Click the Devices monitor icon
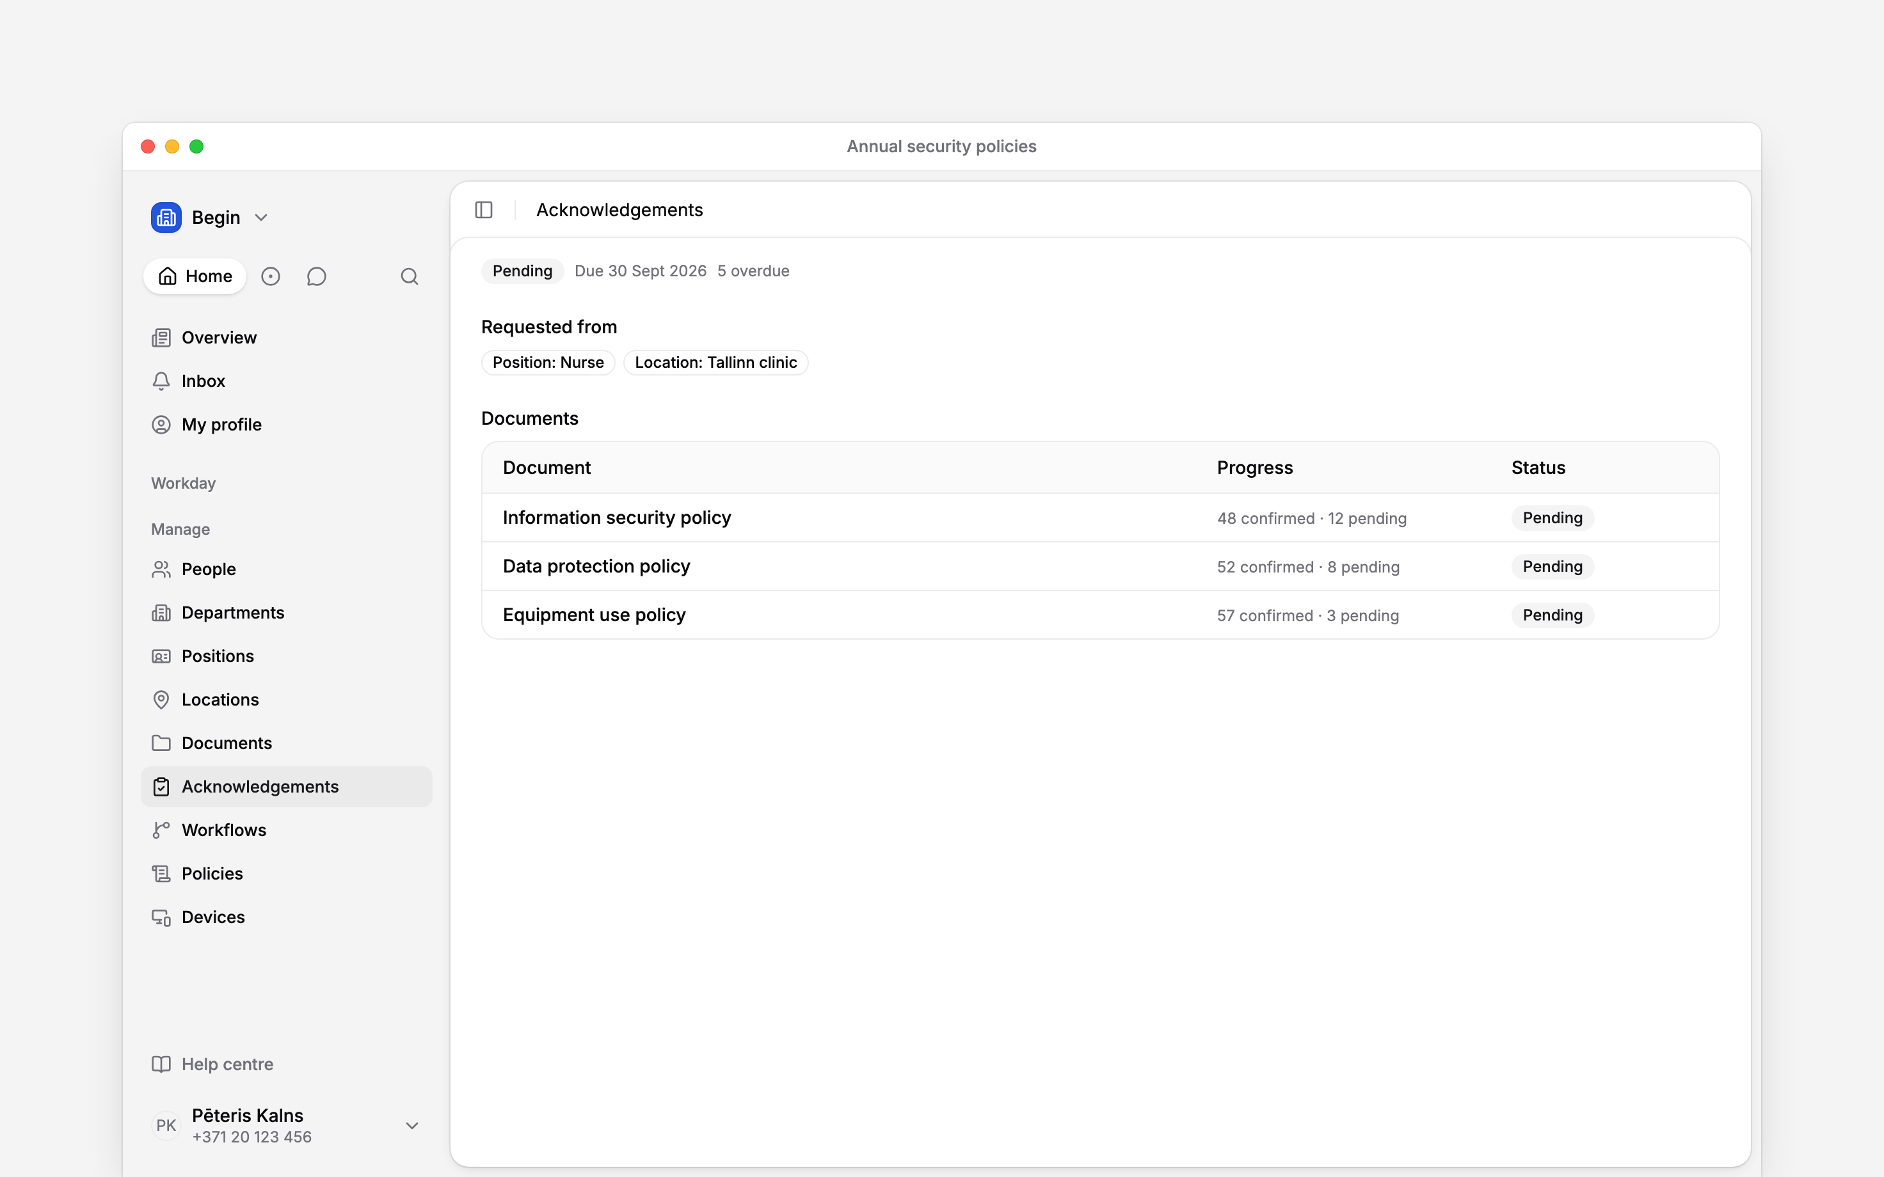Viewport: 1884px width, 1177px height. [161, 918]
